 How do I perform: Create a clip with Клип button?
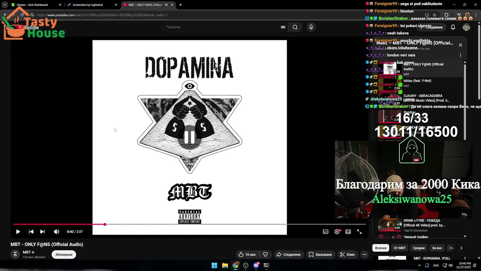tap(347, 254)
